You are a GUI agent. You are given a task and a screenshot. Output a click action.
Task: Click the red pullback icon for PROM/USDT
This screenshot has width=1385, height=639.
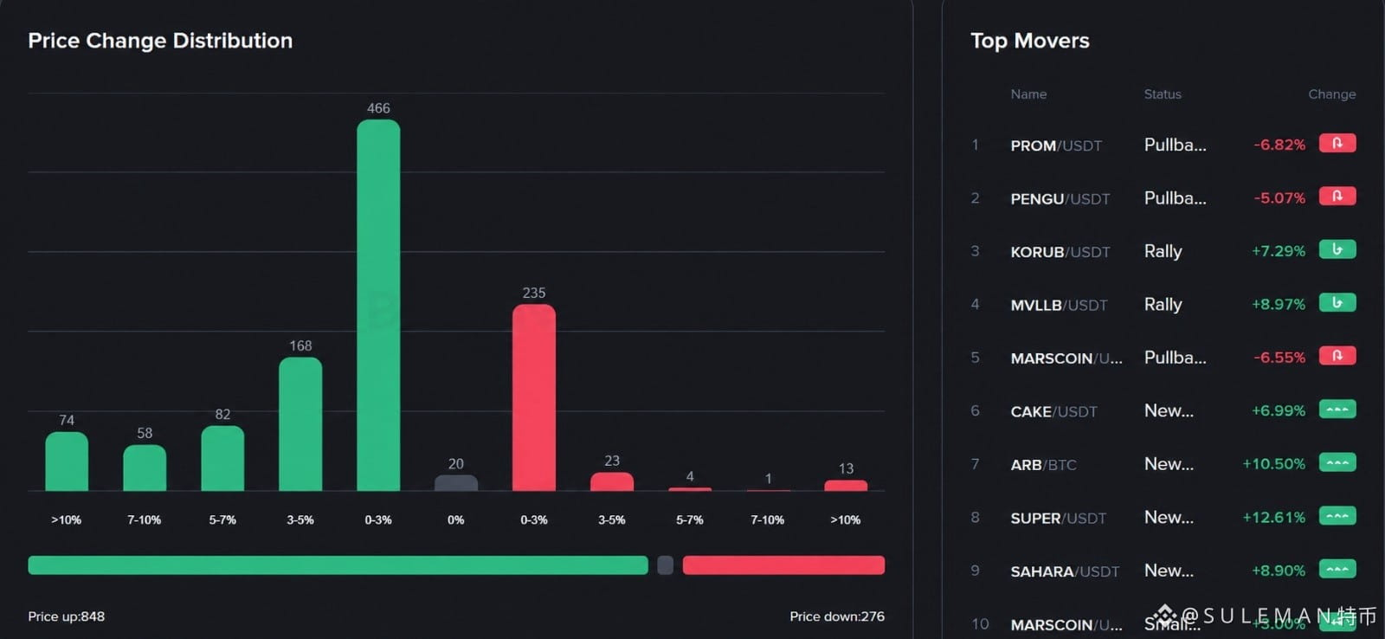coord(1337,143)
